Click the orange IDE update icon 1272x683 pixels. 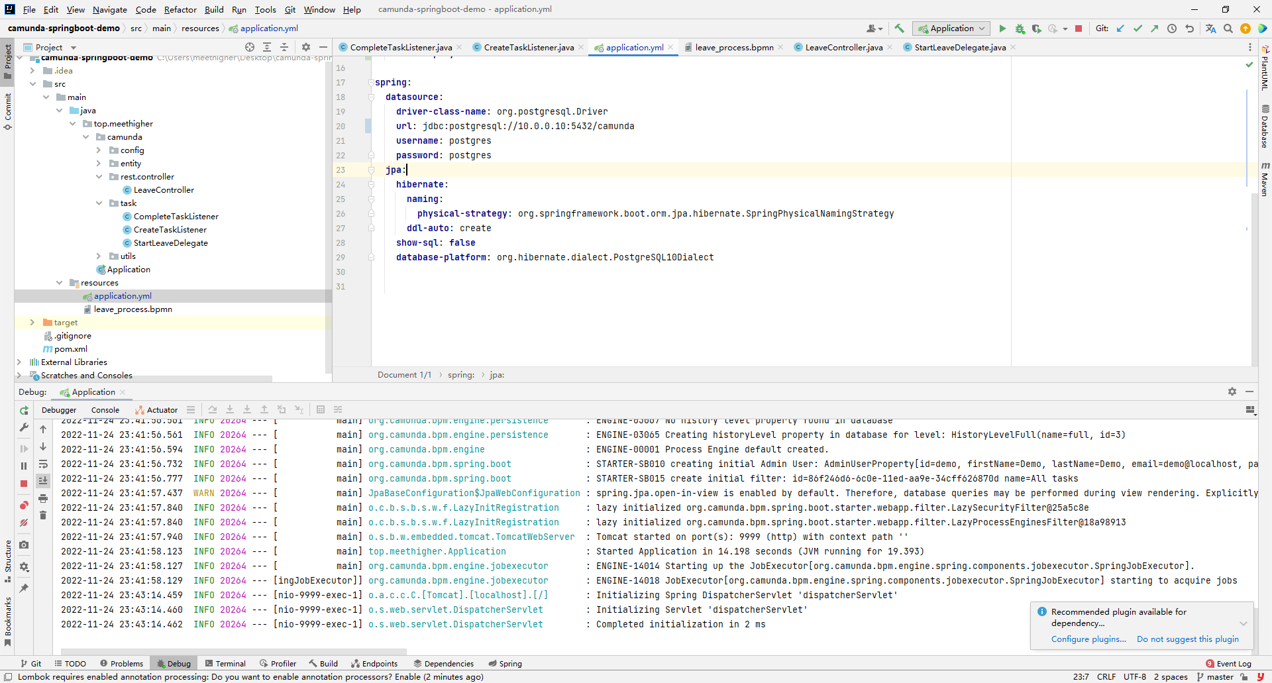(1245, 28)
